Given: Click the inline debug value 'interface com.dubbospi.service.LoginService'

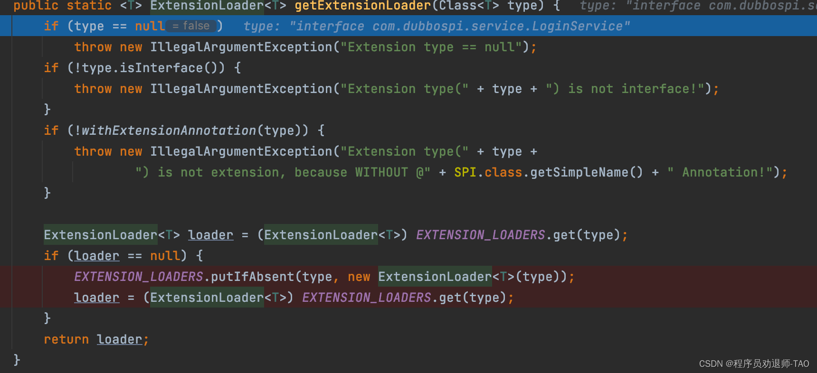Looking at the screenshot, I should 460,26.
